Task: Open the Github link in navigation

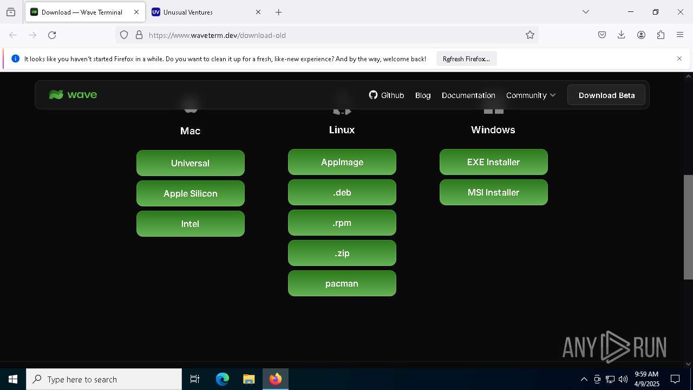Action: pos(387,95)
